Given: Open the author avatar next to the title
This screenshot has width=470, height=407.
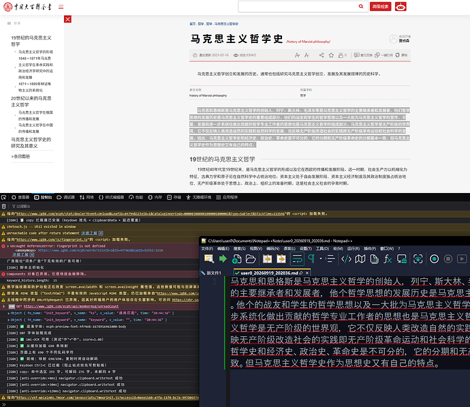Looking at the screenshot, I should click(393, 39).
